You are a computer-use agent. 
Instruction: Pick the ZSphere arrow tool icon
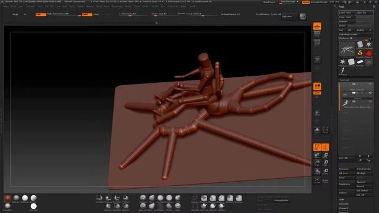point(343,71)
